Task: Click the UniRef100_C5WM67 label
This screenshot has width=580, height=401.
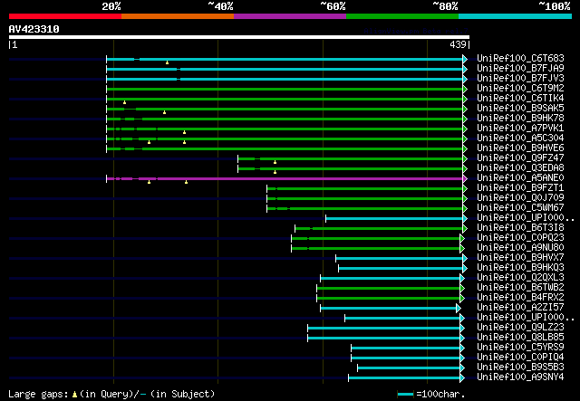Action: 520,208
